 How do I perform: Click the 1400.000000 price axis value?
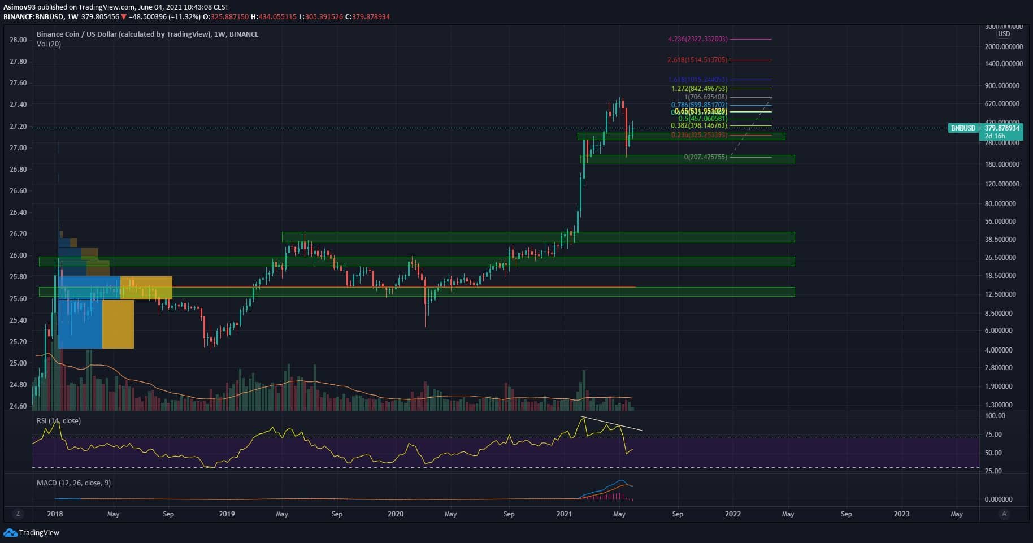pyautogui.click(x=1004, y=64)
